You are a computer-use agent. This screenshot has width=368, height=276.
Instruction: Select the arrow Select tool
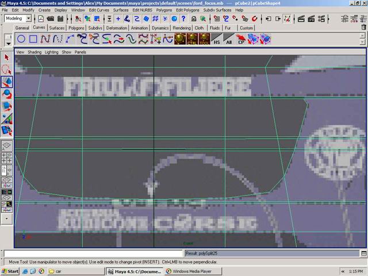click(x=7, y=57)
